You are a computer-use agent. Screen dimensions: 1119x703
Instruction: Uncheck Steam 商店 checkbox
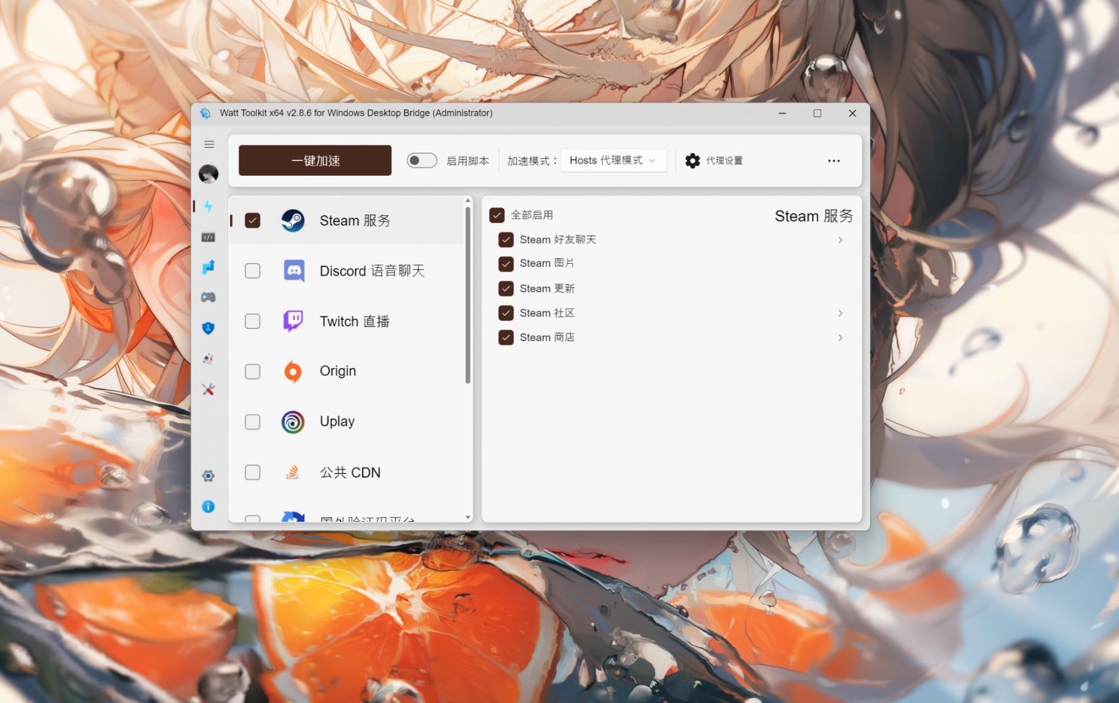[506, 337]
